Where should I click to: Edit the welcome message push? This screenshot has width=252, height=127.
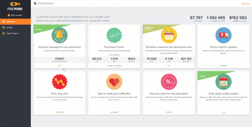coord(59,65)
